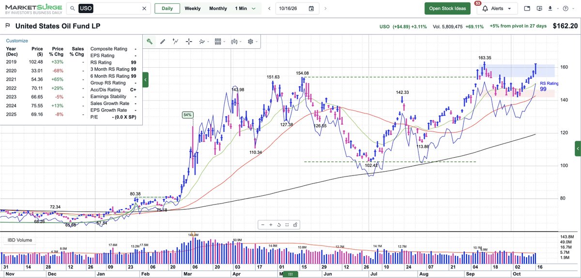Click the 163.35 high price label

(485, 58)
